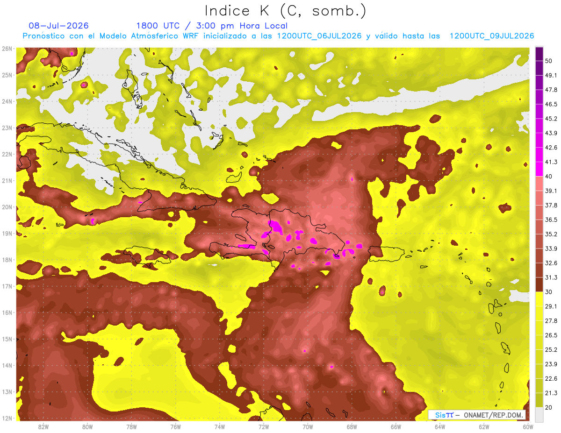Click the 24N latitude label

tap(7, 101)
